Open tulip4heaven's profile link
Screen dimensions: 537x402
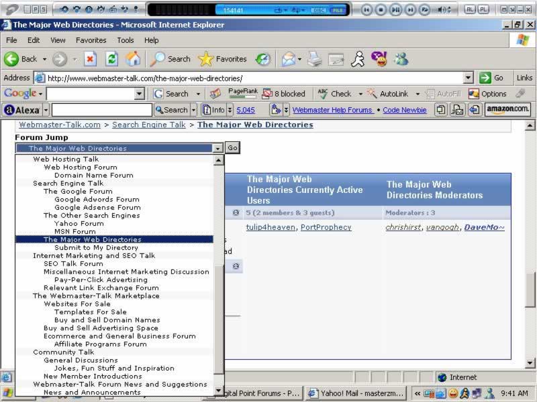coord(271,227)
